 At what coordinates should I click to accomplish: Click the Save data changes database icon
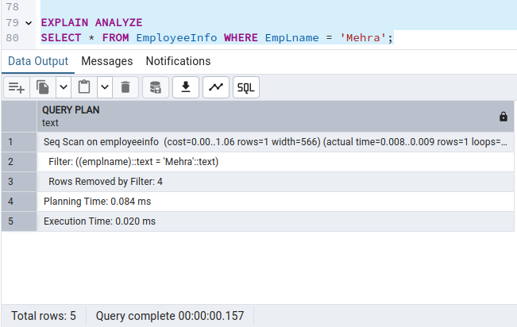pos(156,87)
